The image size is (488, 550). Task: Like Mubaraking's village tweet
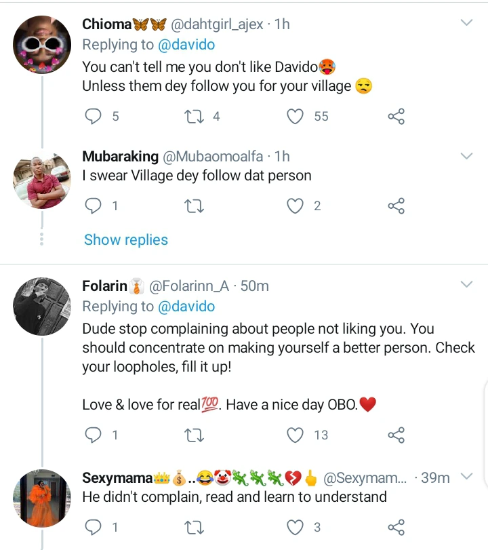296,205
